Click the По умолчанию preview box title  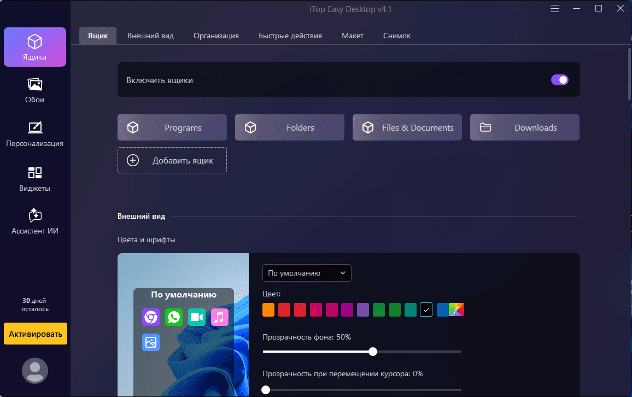pyautogui.click(x=184, y=295)
